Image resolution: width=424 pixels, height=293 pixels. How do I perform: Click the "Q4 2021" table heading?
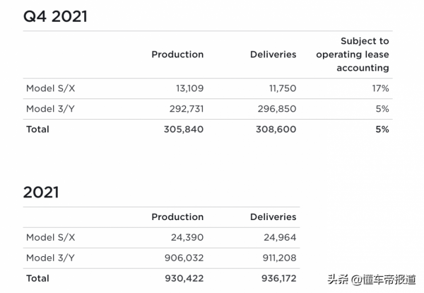55,16
